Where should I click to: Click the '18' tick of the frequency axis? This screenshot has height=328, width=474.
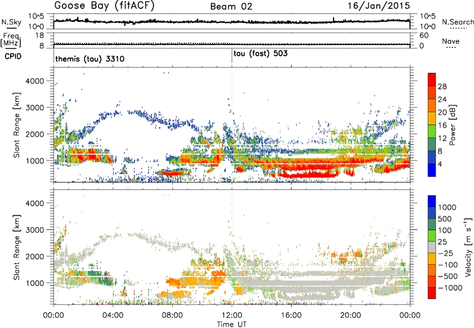pos(40,36)
